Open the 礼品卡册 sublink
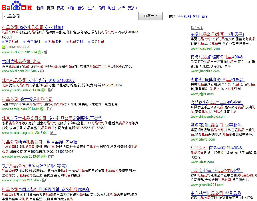Image resolution: width=257 pixels, height=201 pixels. click(x=55, y=42)
